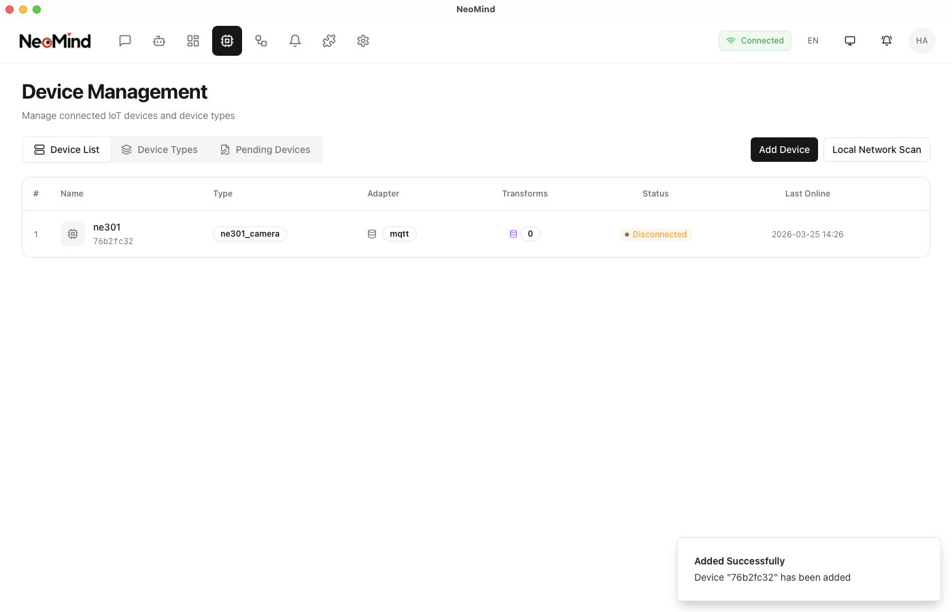Open the plugins puzzle-piece icon
Image resolution: width=952 pixels, height=612 pixels.
(329, 41)
